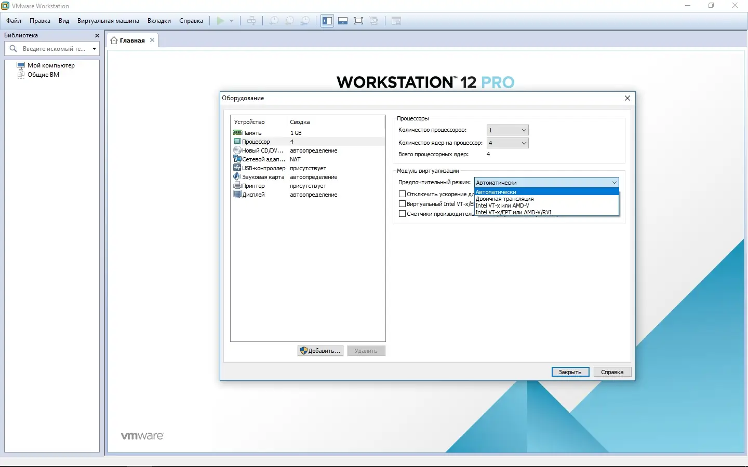
Task: Click the Общие ВМ shared icon
Action: (x=21, y=75)
